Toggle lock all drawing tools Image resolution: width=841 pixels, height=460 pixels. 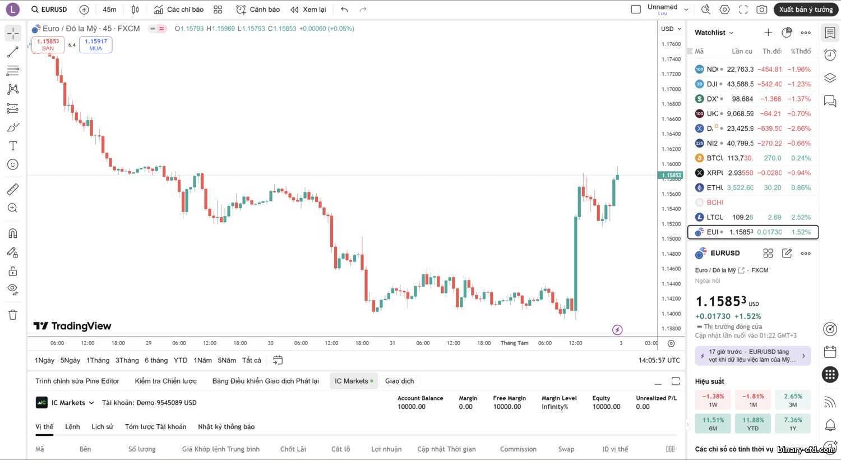click(13, 272)
